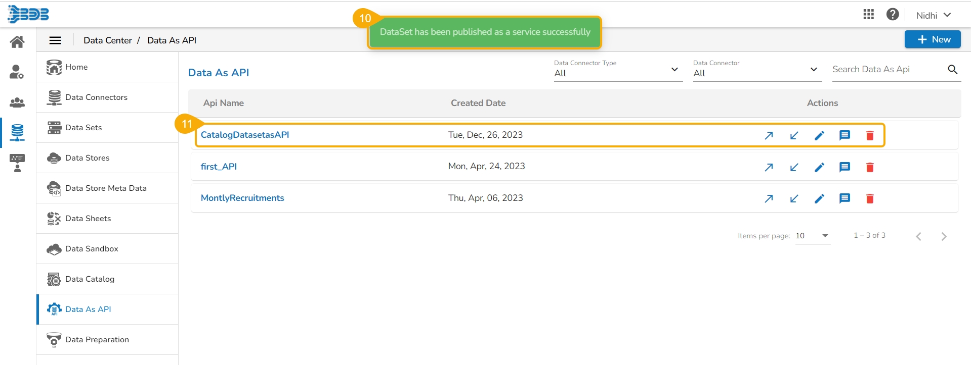This screenshot has width=971, height=365.
Task: Open the apps grid icon
Action: pos(868,15)
